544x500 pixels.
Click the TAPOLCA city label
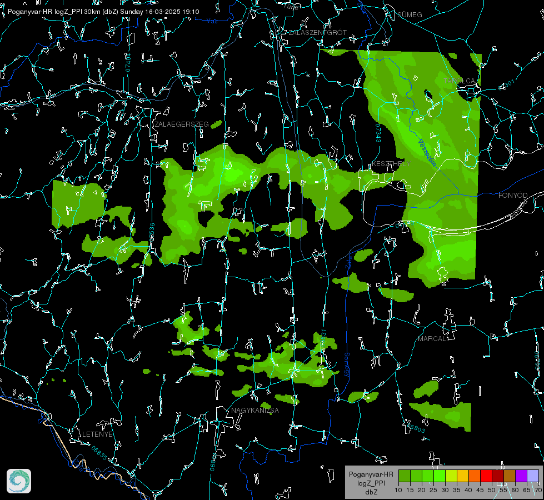[x=460, y=81]
